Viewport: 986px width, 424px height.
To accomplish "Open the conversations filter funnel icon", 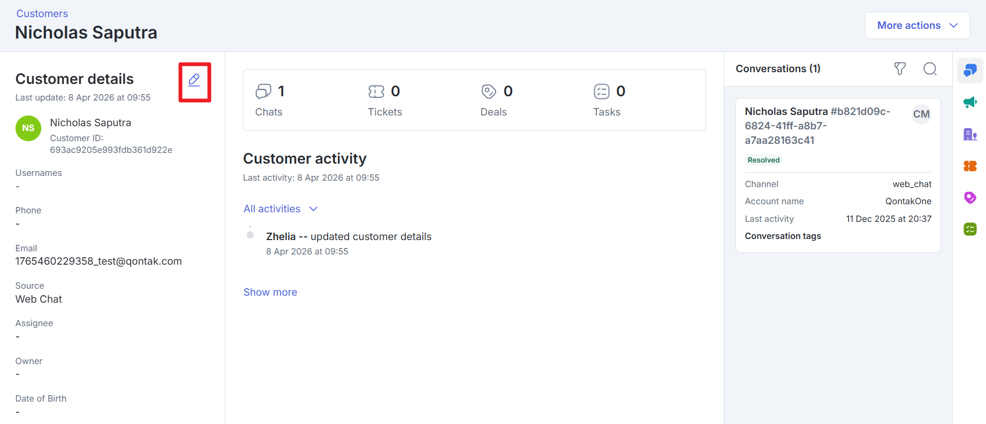I will pos(900,68).
